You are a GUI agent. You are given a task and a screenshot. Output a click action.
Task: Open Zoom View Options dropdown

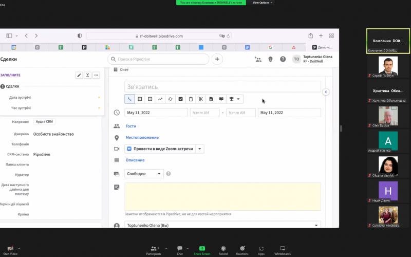[x=262, y=3]
